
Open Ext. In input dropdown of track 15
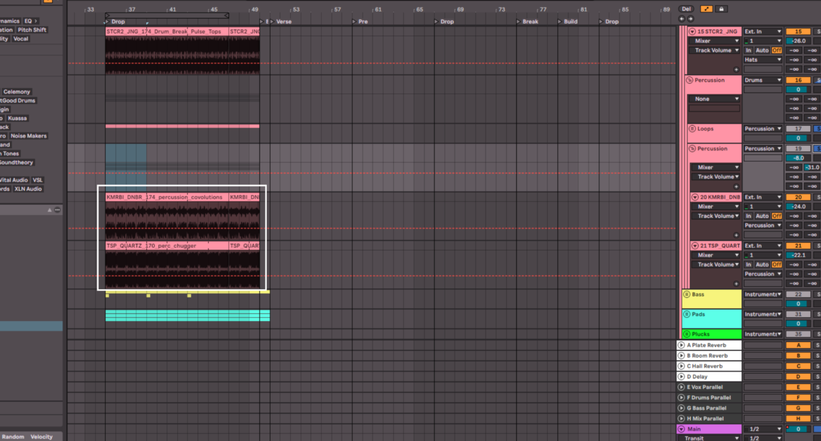click(x=763, y=31)
